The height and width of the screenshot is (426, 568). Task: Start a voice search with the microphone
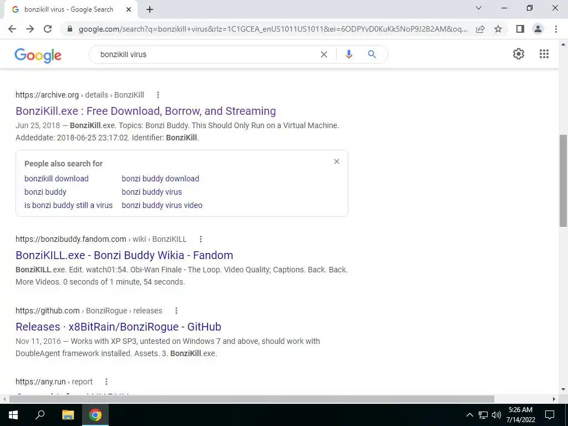349,54
